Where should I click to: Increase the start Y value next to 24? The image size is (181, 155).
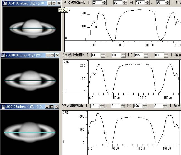(125, 1)
